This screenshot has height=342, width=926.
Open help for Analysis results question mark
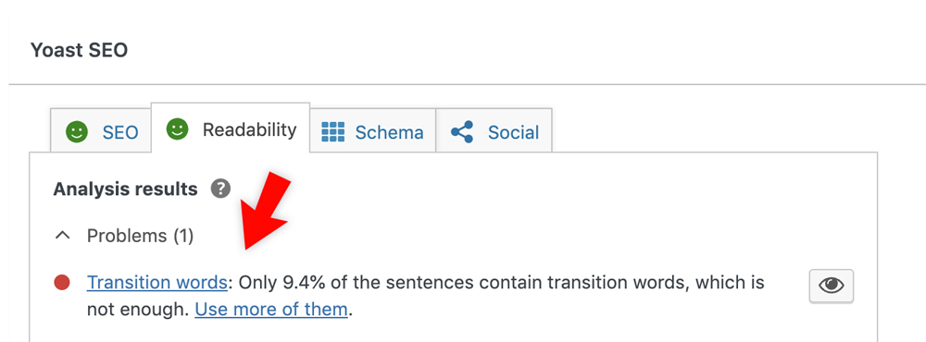click(220, 189)
